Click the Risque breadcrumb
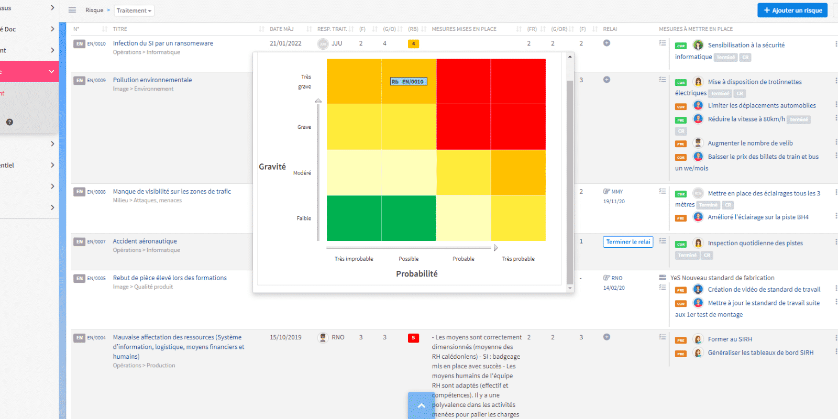Screen dimensions: 838x419 pyautogui.click(x=94, y=10)
